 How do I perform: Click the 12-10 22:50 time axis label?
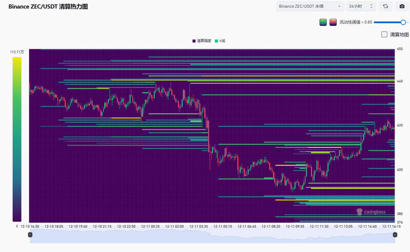126,226
